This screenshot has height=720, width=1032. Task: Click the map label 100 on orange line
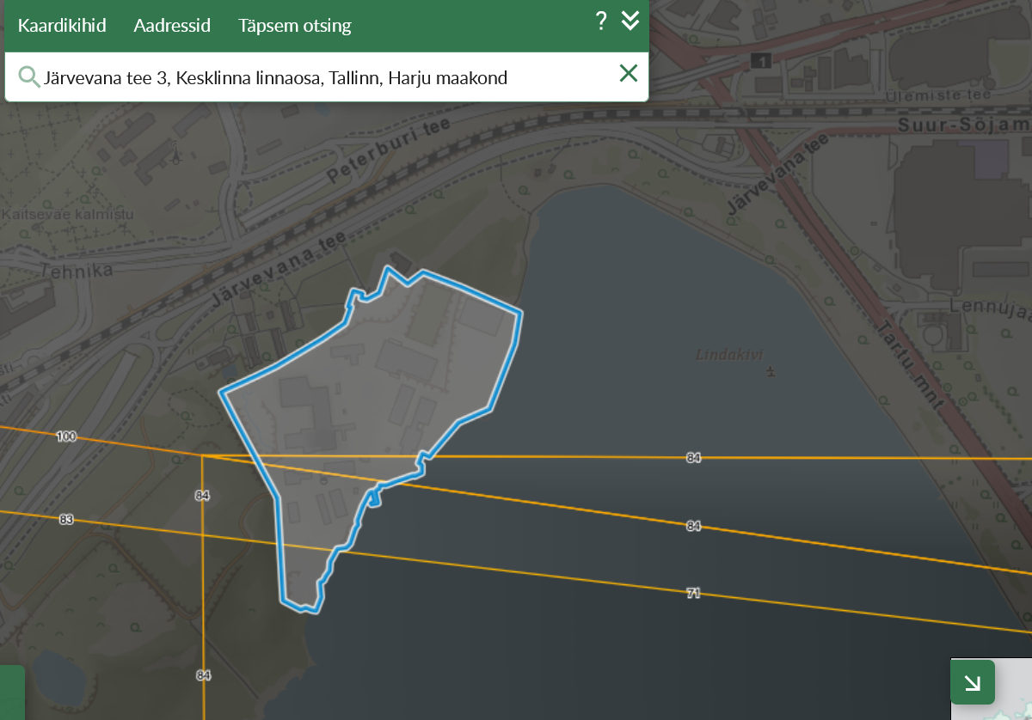[x=66, y=437]
